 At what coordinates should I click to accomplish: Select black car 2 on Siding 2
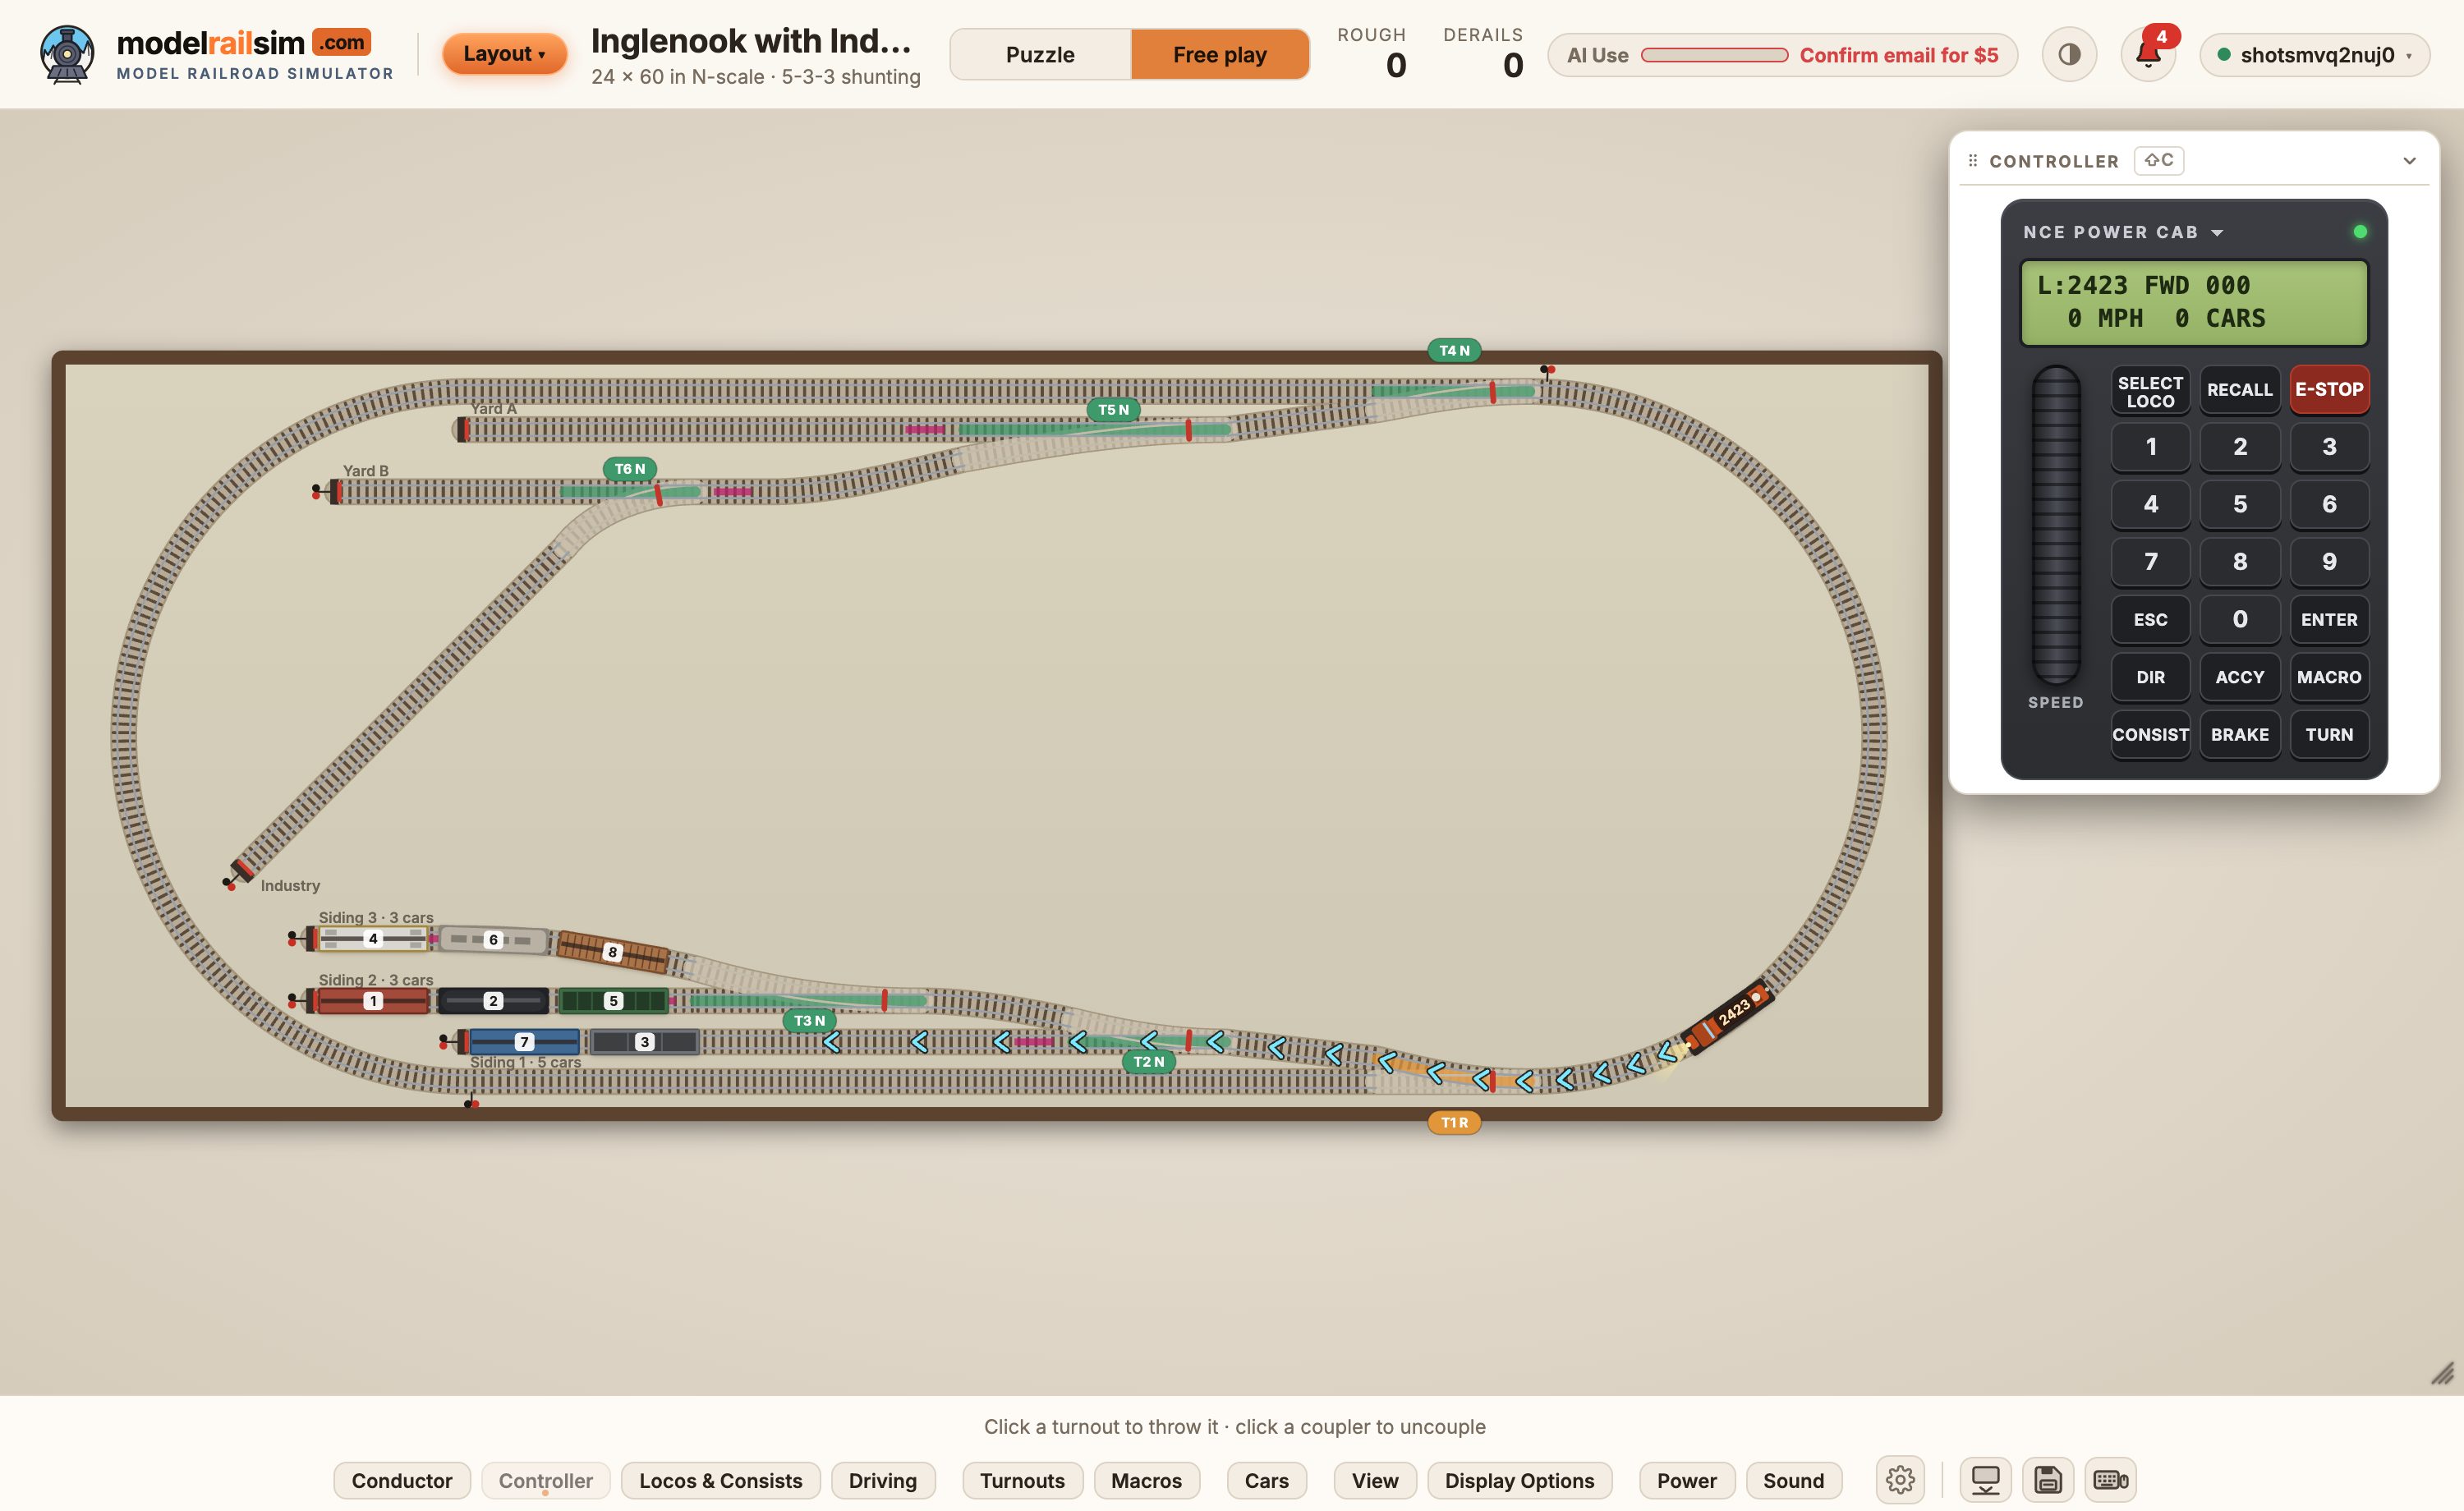point(493,1001)
